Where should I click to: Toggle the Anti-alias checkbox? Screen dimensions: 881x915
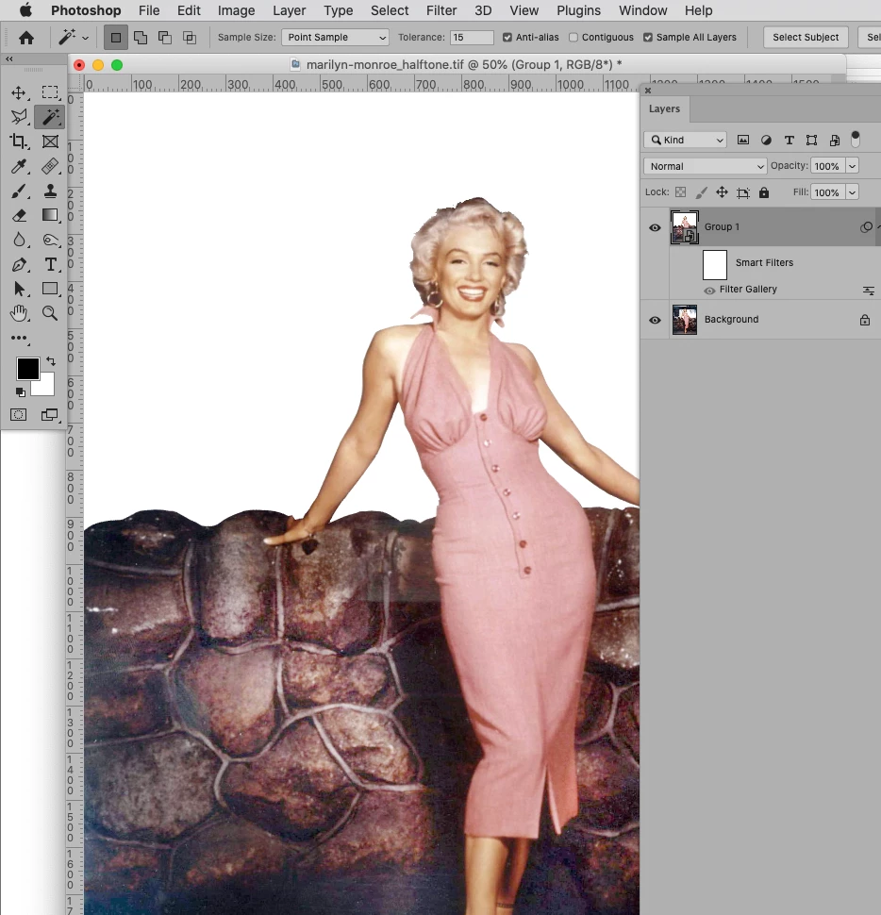click(x=507, y=38)
